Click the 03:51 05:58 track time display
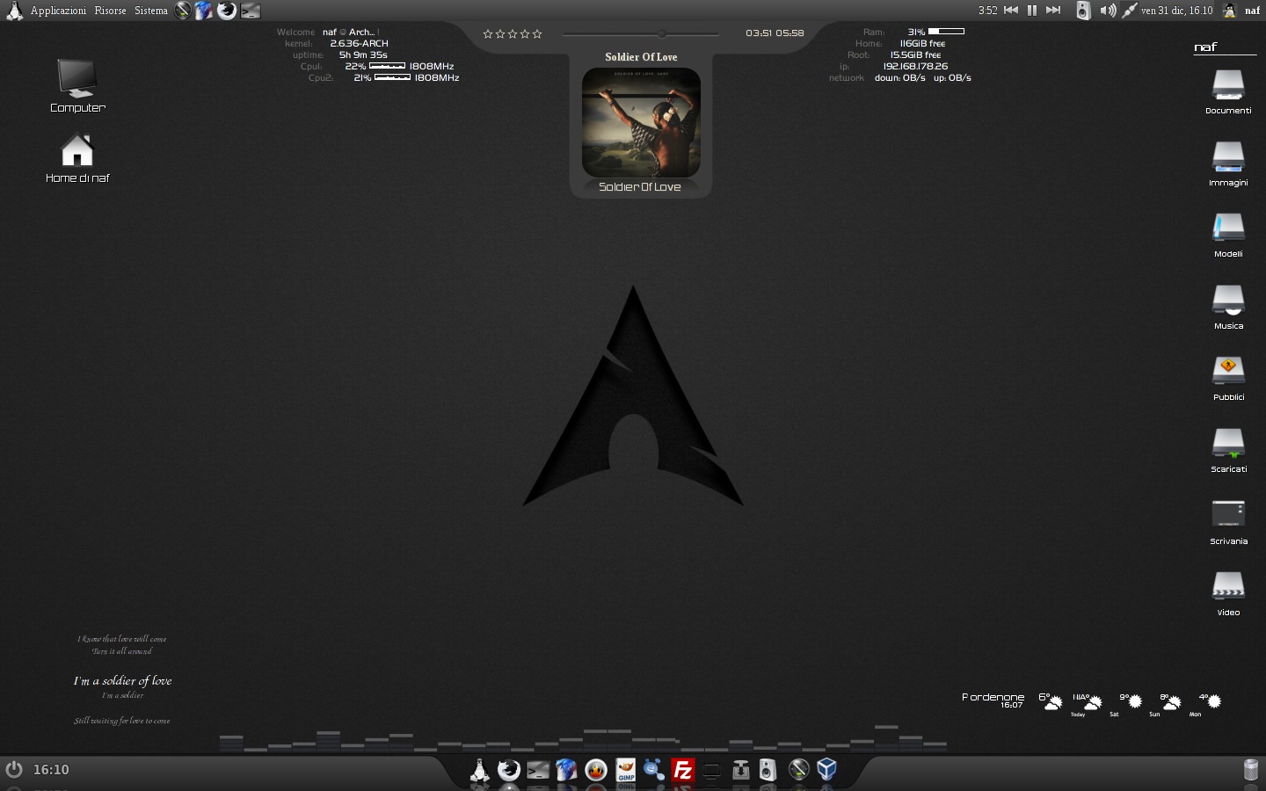 click(775, 33)
